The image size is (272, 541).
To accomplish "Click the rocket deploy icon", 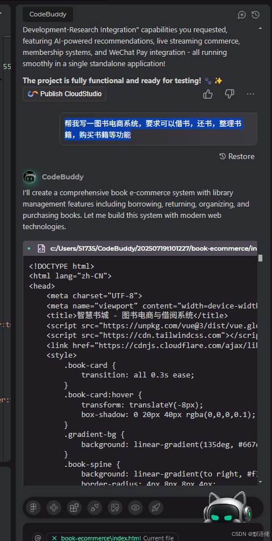I will click(156, 508).
